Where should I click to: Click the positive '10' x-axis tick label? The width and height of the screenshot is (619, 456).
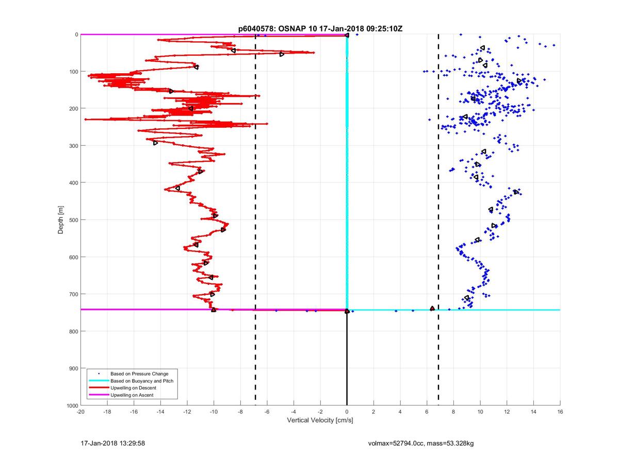[480, 412]
